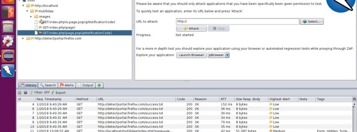This screenshot has height=132, width=357.
Task: Click the OWASP ZAP lightning dock icon
Action: pos(8,70)
